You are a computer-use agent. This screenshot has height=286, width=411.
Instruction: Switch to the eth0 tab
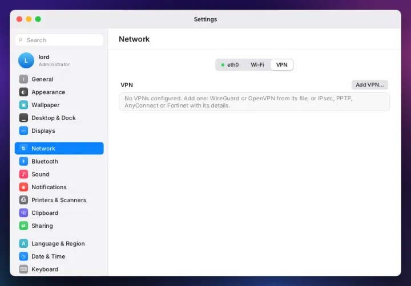coord(230,64)
